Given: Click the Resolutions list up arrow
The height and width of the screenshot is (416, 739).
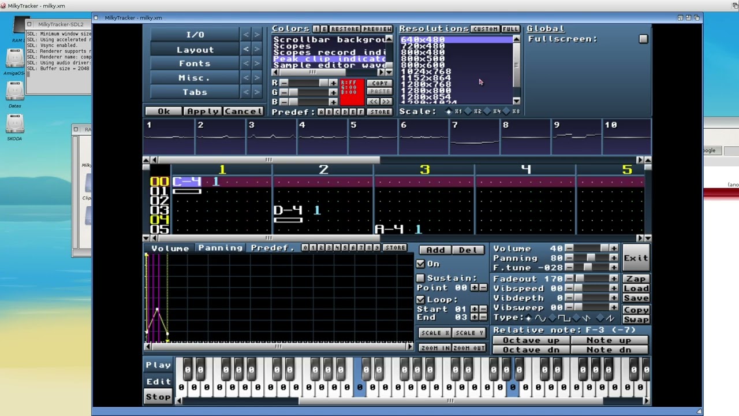Looking at the screenshot, I should [516, 39].
